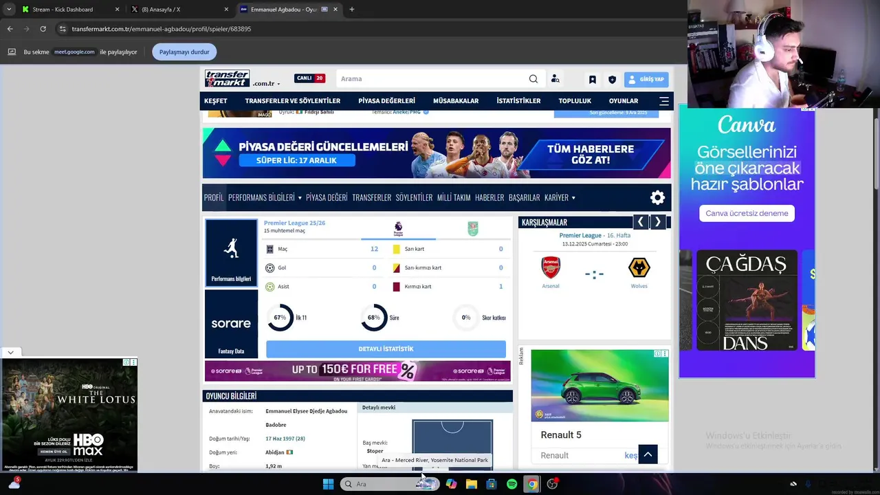Open the OYUNLAR menu

coord(624,101)
